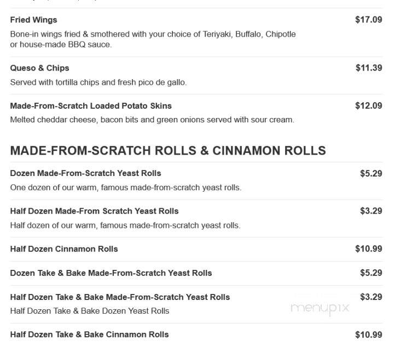Click the Half Dozen Take & Bake Cinnamon Rolls $10.99 price

[x=369, y=335]
